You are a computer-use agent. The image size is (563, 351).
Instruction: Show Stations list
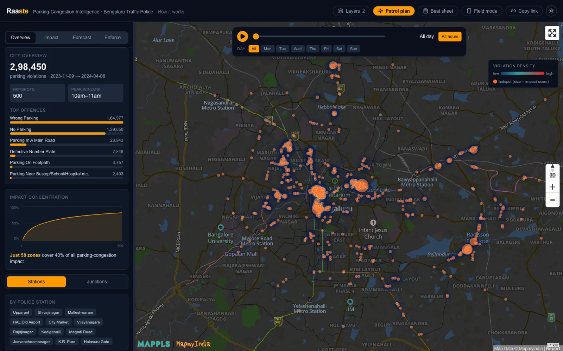pyautogui.click(x=36, y=282)
